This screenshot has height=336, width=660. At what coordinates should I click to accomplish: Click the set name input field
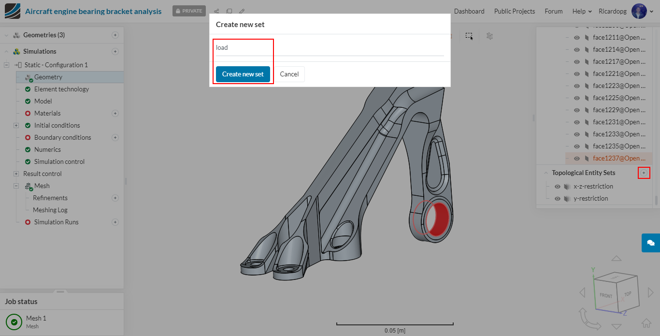pos(330,48)
